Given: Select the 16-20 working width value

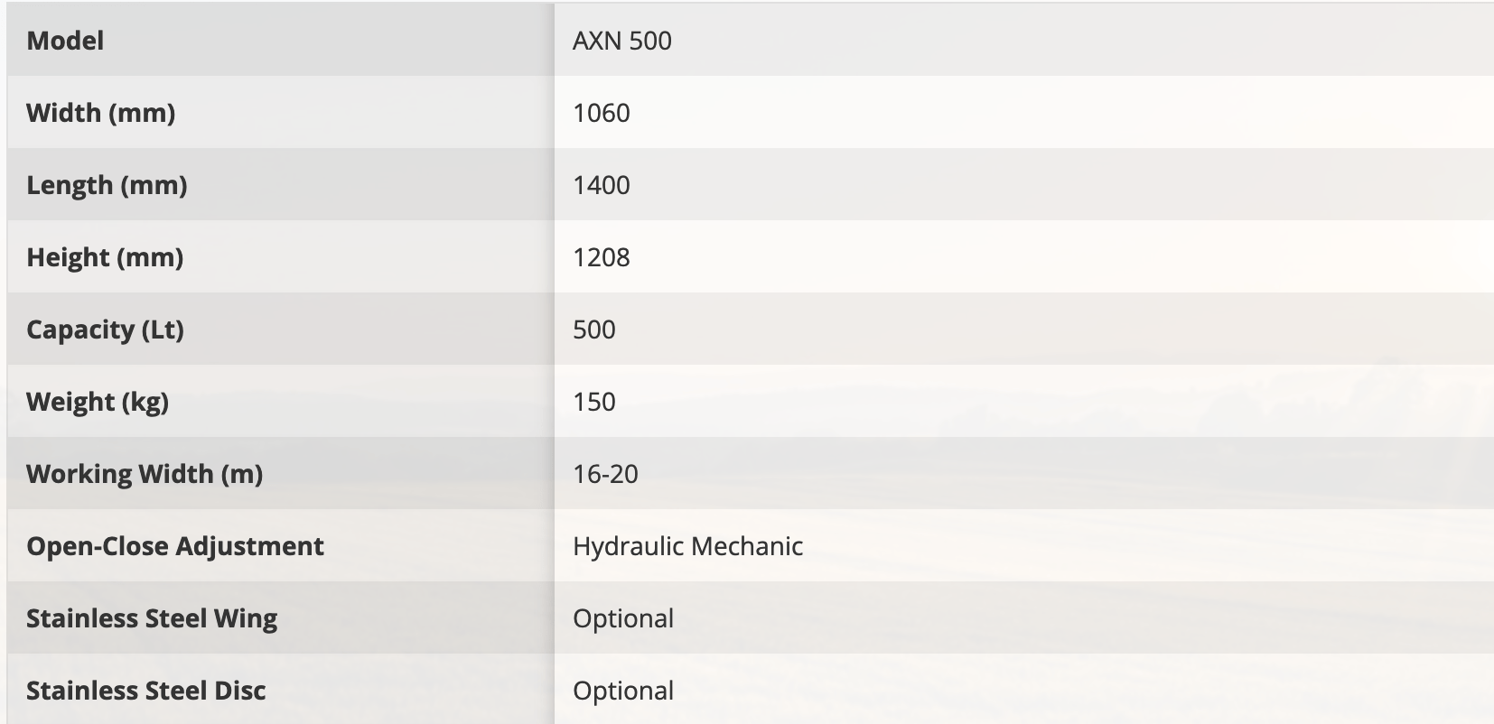Looking at the screenshot, I should [605, 474].
